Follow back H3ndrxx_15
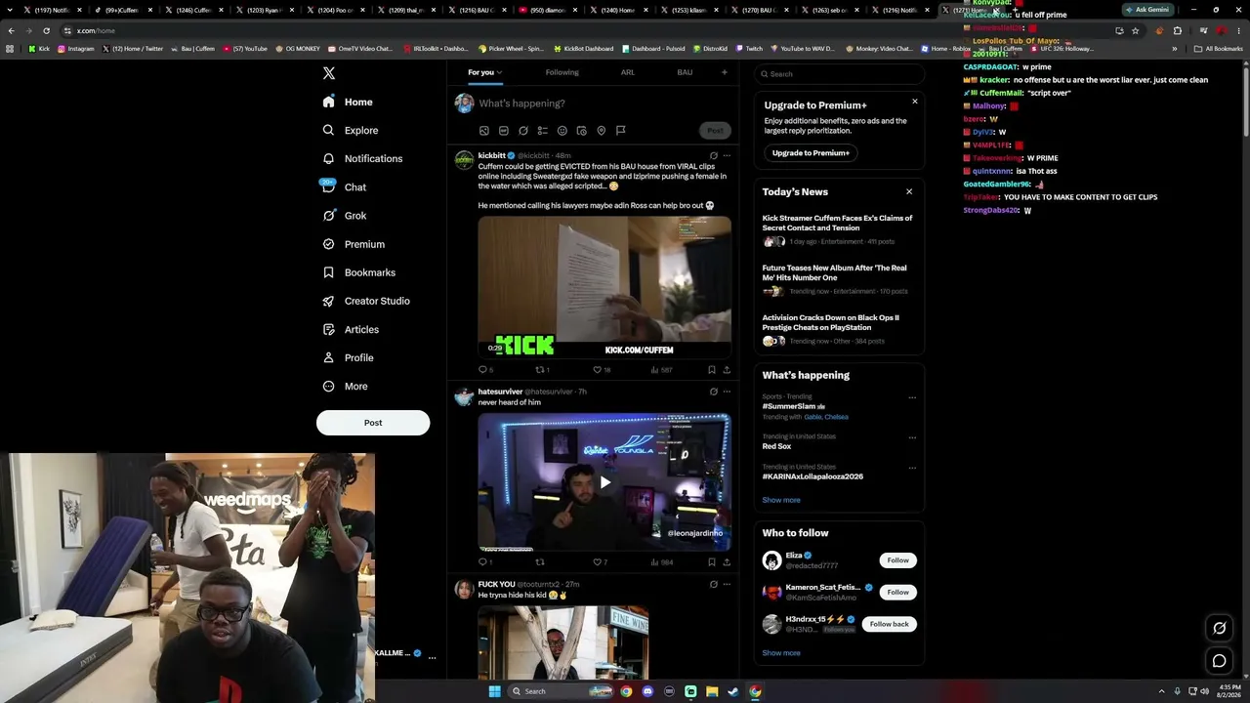The image size is (1250, 703). (x=889, y=624)
